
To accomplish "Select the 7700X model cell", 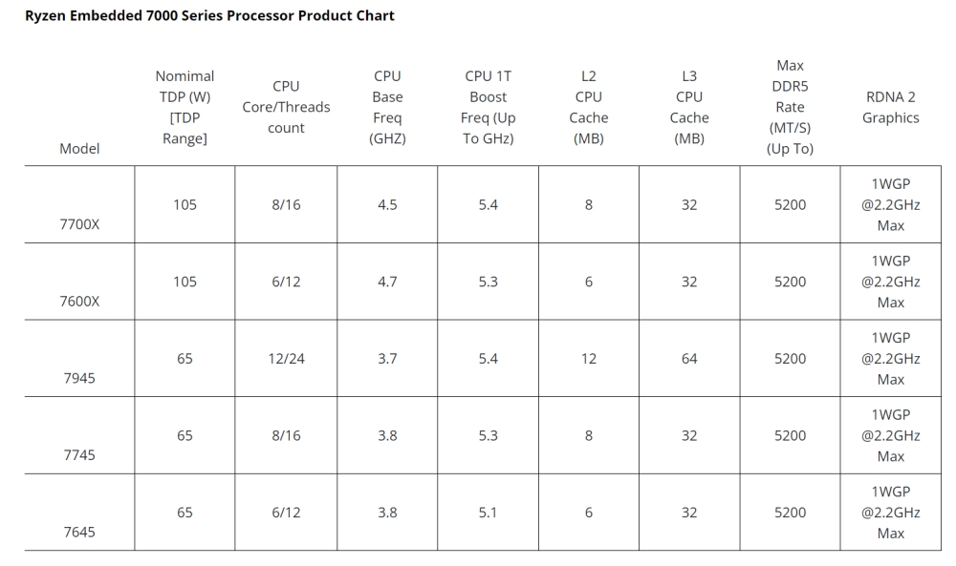I will (x=79, y=224).
